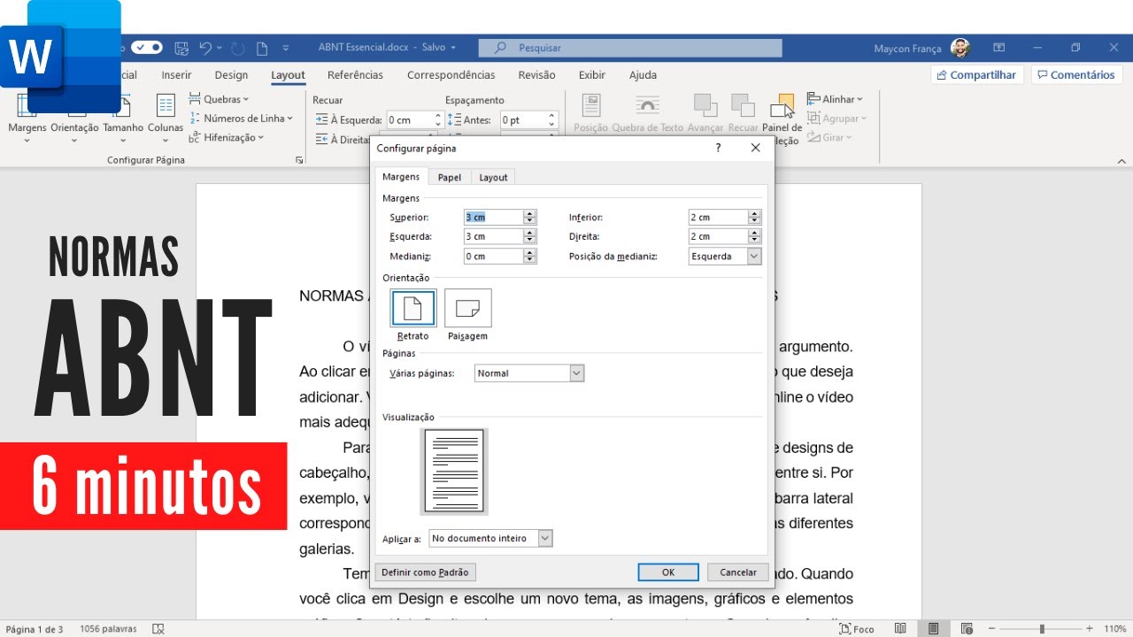Image resolution: width=1133 pixels, height=637 pixels.
Task: Select Paisagem orientation in the dialog
Action: [467, 308]
